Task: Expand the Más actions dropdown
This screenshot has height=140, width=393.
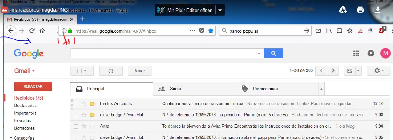Action: 139,71
